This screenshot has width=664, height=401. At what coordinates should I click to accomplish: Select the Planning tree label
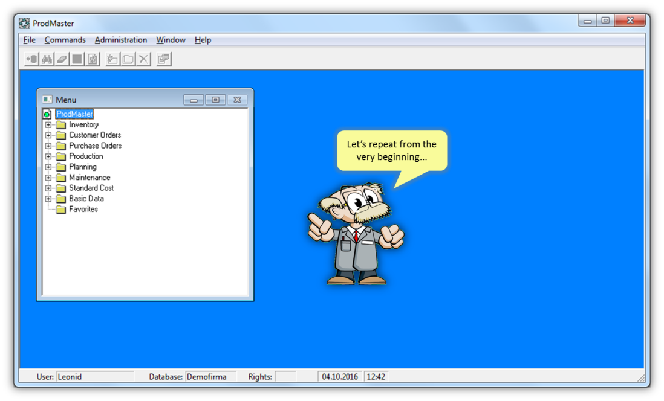point(83,167)
